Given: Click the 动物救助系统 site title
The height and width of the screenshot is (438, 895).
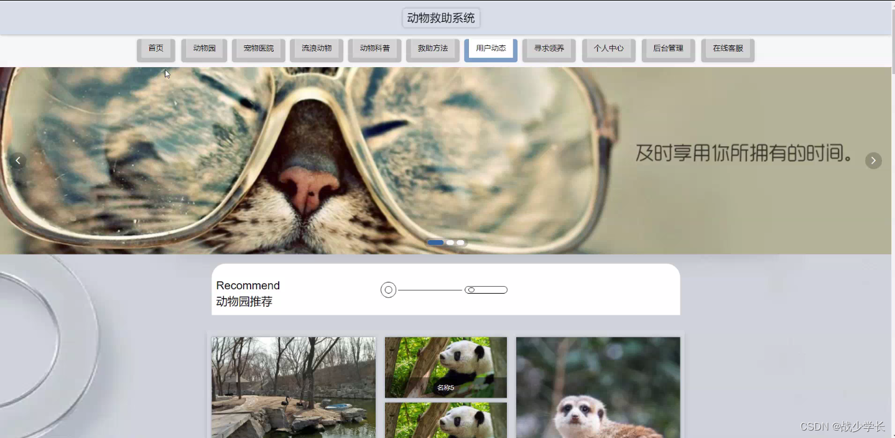Looking at the screenshot, I should (441, 18).
